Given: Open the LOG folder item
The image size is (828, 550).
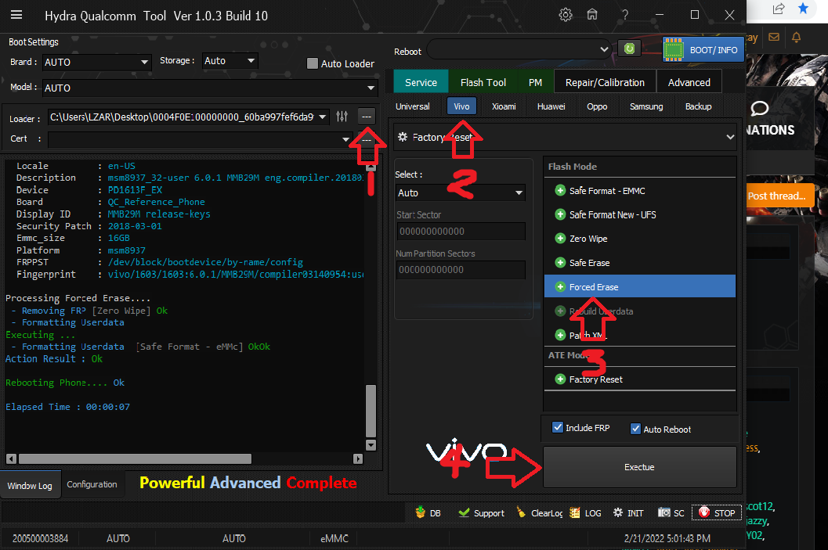Looking at the screenshot, I should [585, 512].
